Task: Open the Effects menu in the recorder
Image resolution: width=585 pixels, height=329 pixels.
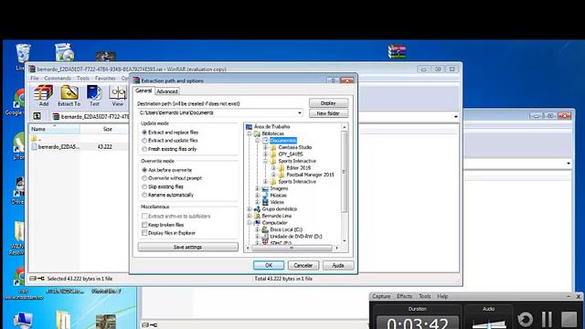Action: pos(404,296)
